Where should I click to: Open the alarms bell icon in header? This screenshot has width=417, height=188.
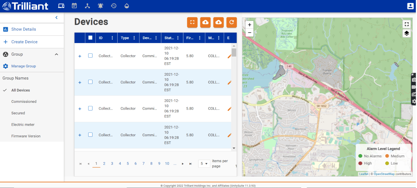(100, 6)
